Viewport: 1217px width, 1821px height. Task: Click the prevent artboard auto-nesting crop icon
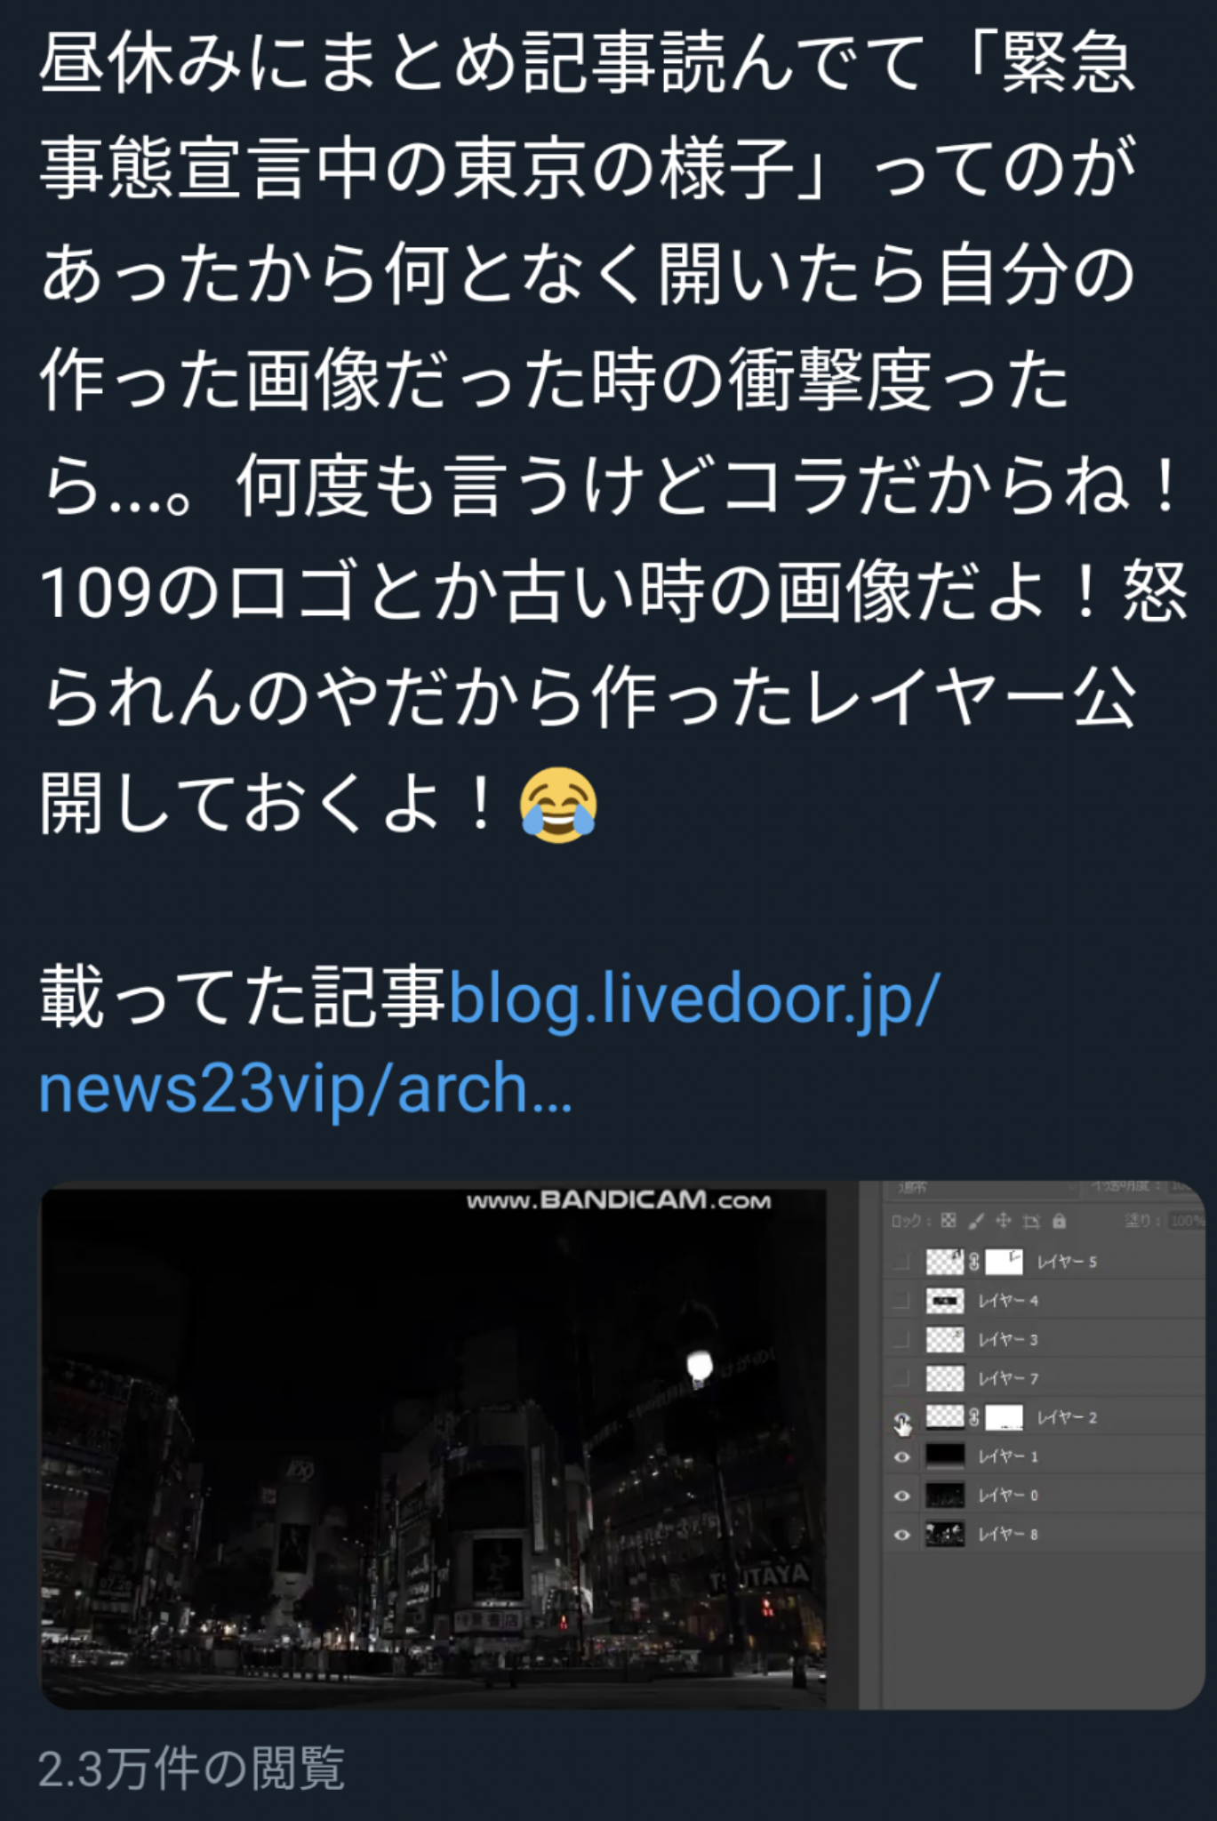point(1031,1221)
